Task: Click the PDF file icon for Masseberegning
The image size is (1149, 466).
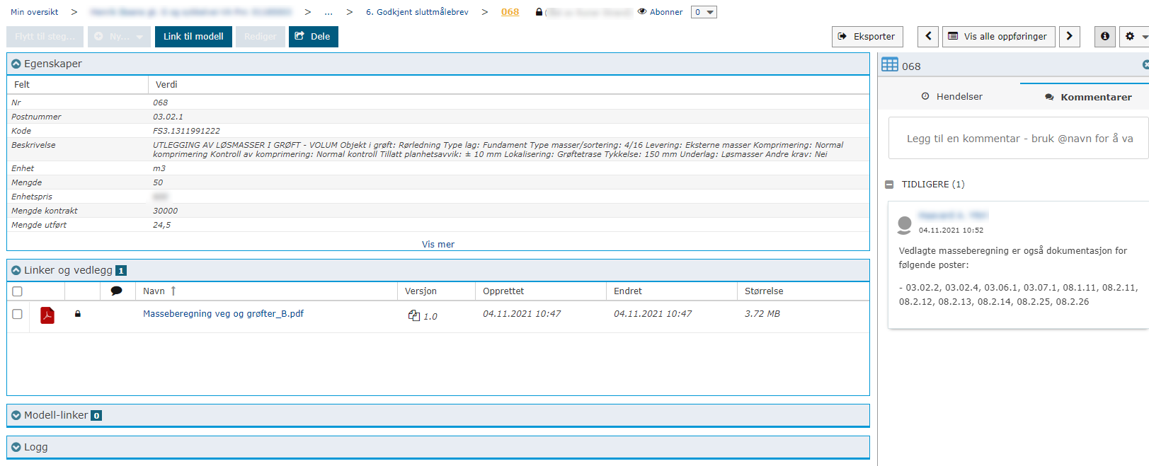Action: point(47,315)
